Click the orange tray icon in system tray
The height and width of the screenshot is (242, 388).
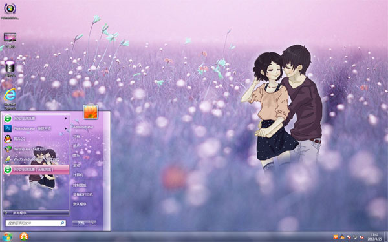(x=336, y=237)
